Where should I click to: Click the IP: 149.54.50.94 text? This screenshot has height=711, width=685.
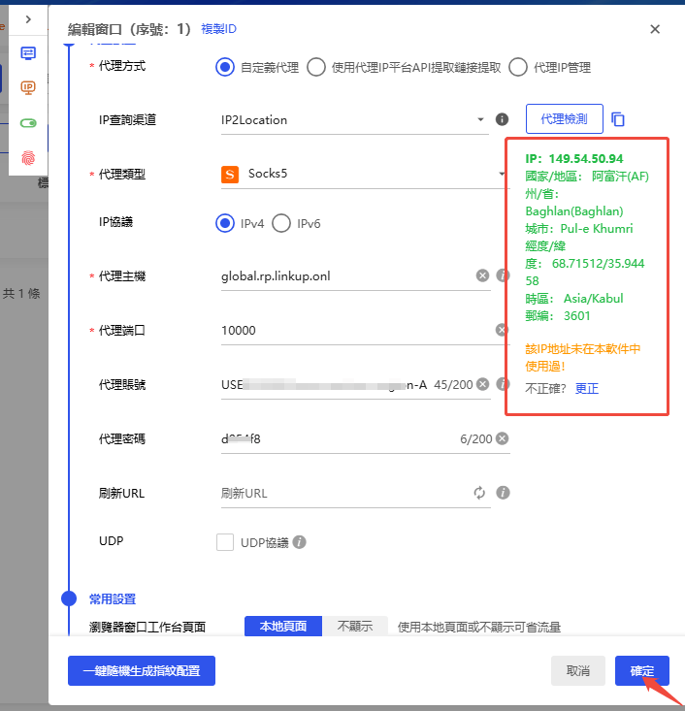573,159
